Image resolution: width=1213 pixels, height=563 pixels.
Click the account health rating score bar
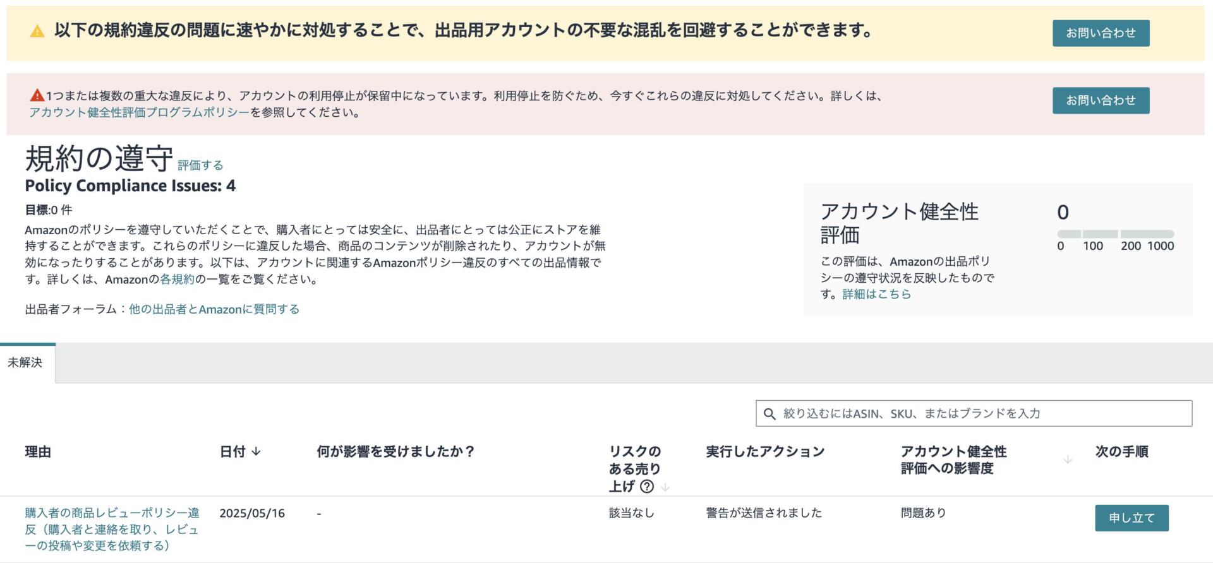point(1115,234)
